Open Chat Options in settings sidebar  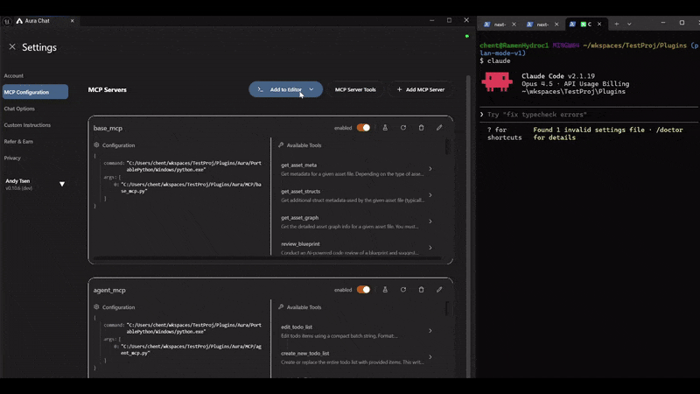coord(20,109)
